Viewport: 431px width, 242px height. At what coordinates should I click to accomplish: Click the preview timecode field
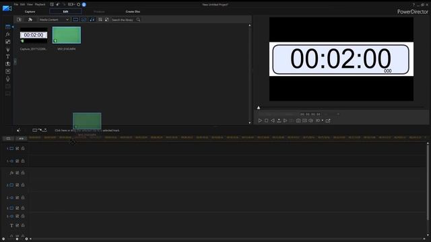pos(310,114)
